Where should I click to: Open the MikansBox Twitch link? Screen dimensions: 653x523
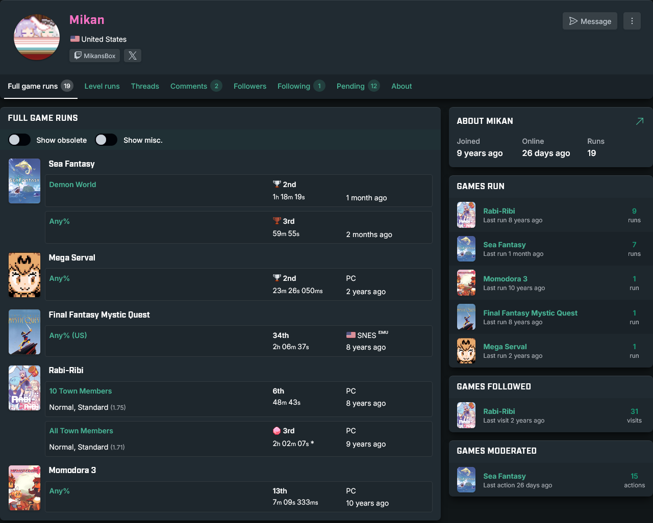[95, 56]
